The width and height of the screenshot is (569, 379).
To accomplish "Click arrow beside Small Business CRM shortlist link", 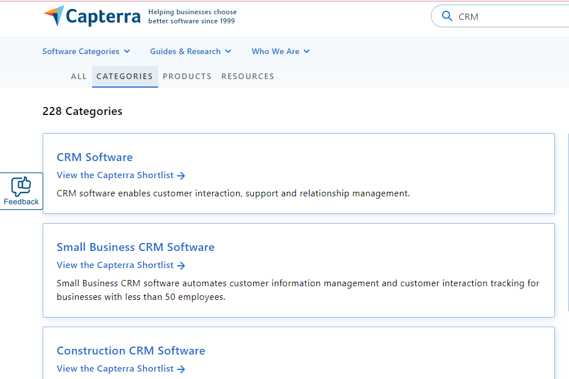I will point(181,266).
